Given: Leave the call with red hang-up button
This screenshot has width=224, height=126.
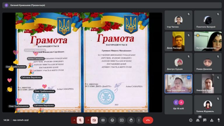Looking at the screenshot, I should (x=148, y=120).
